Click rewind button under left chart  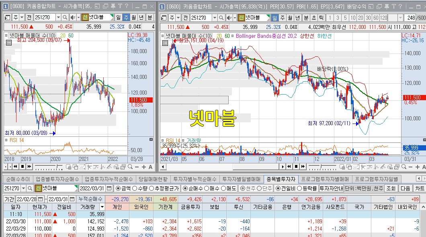[x=16, y=167]
